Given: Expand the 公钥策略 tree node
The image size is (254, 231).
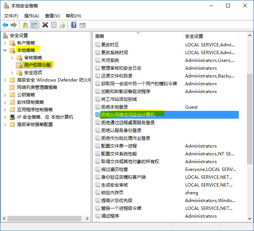Looking at the screenshot, I should pyautogui.click(x=5, y=95).
